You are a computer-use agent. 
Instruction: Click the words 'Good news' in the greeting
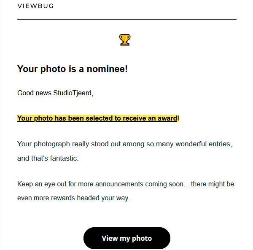pos(34,93)
